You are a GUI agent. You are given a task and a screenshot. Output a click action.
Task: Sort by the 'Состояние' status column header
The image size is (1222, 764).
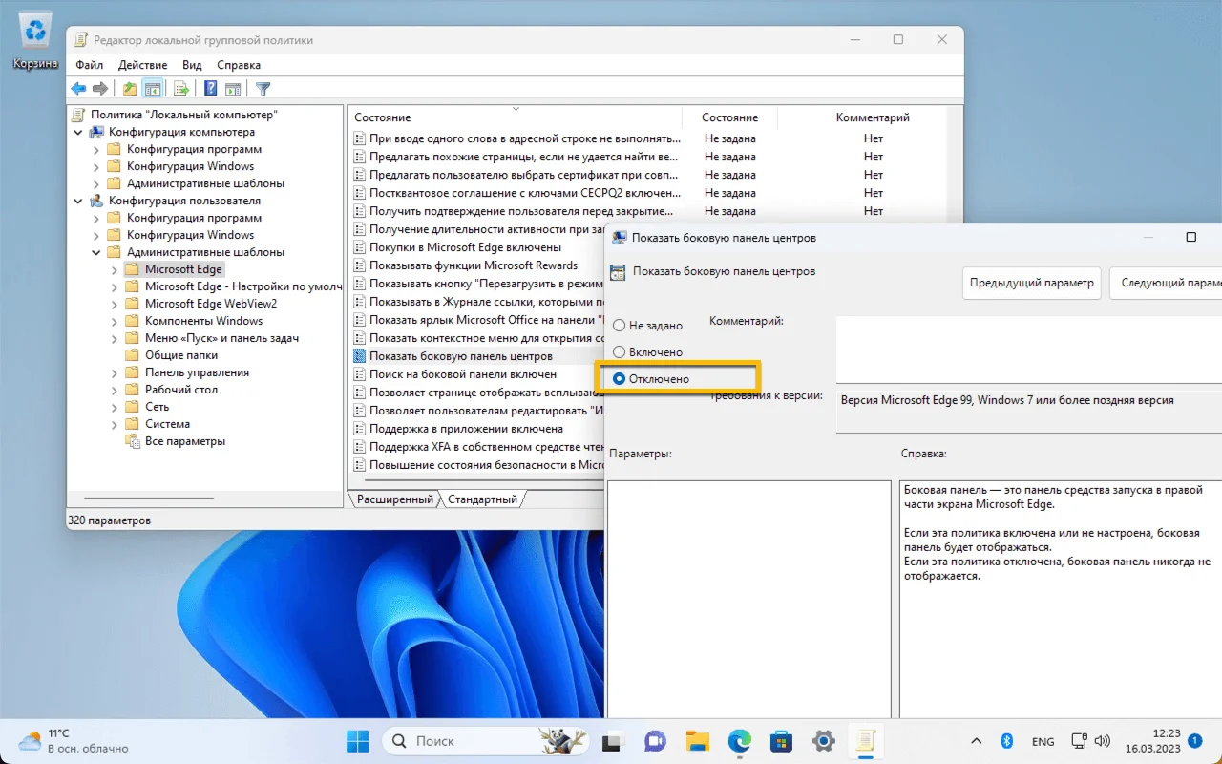point(729,117)
